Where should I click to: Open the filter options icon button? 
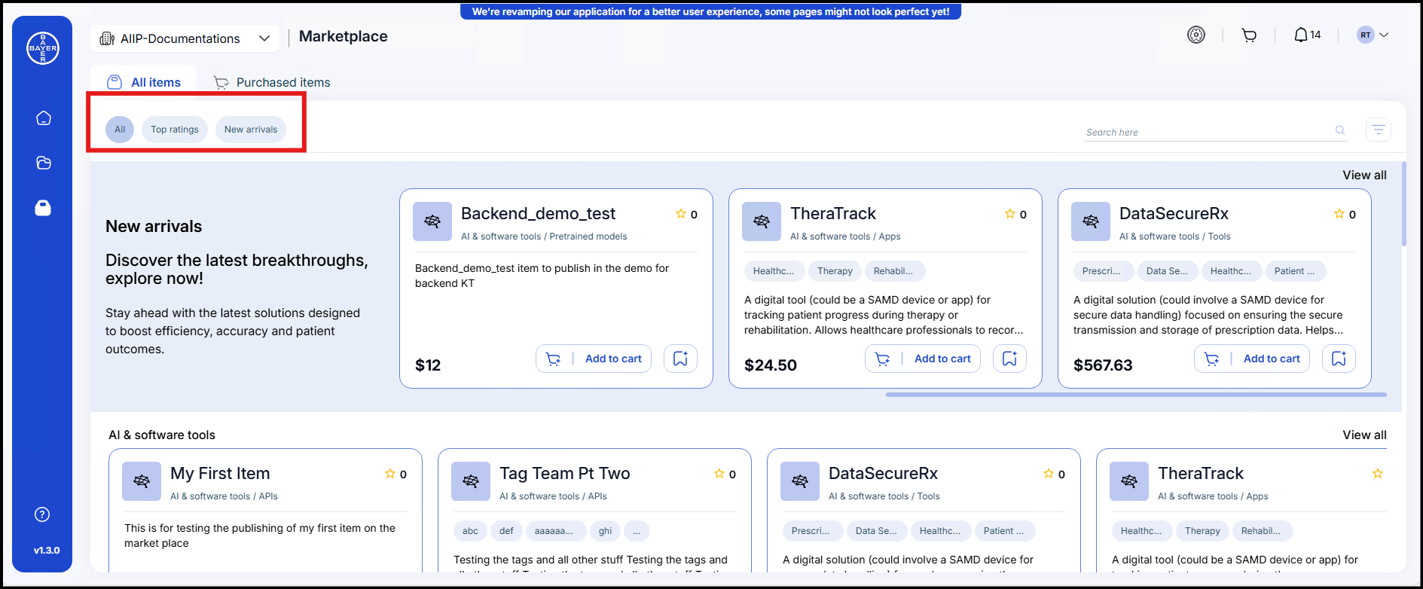pyautogui.click(x=1379, y=130)
